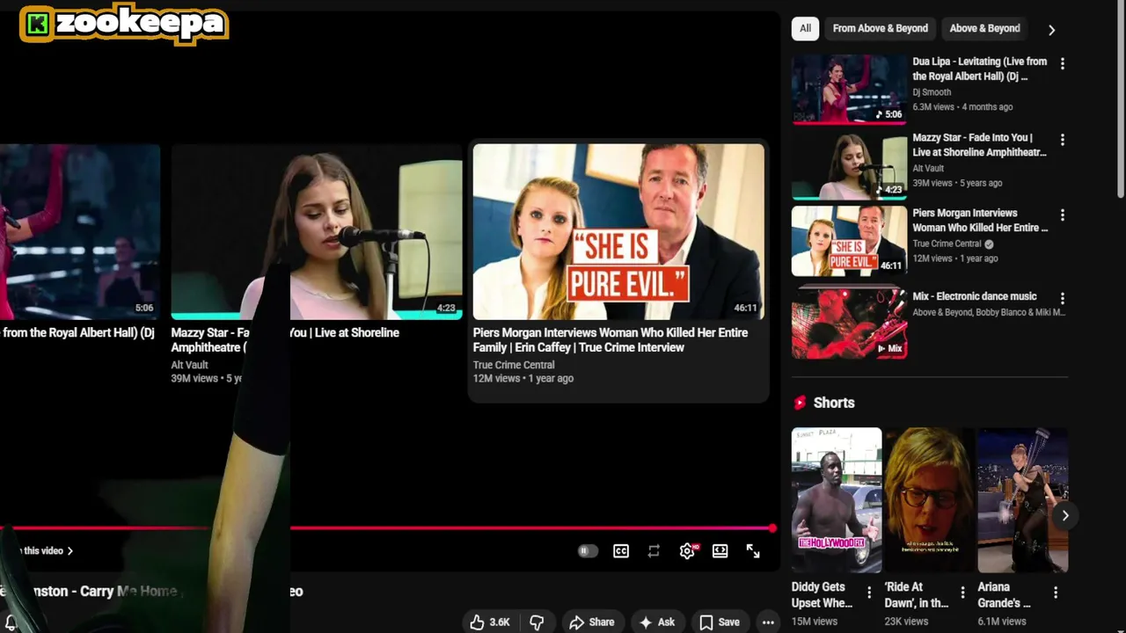Enter fullscreen with the arrows icon
The height and width of the screenshot is (633, 1126).
[x=753, y=551]
